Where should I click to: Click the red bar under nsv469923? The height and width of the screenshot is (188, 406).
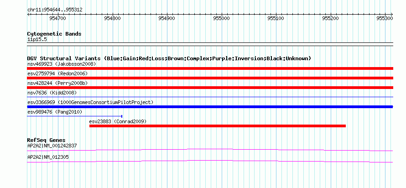coord(210,68)
